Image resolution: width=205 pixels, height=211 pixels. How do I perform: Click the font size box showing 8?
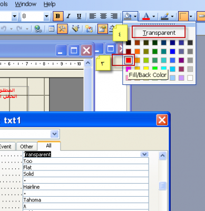coord(33,16)
